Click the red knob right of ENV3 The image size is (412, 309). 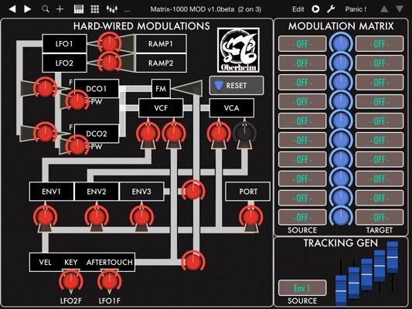pos(193,191)
